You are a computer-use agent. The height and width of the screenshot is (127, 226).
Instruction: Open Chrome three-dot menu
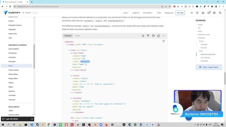pyautogui.click(x=223, y=6)
